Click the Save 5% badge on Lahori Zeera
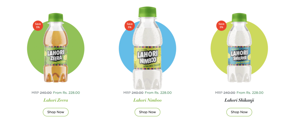 click(x=38, y=26)
